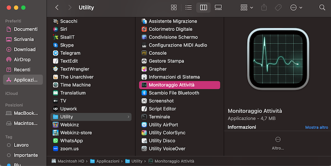Open the group-by options dropdown

pyautogui.click(x=247, y=8)
